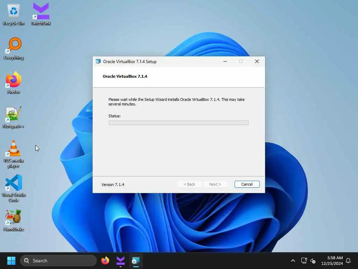Viewport: 358px width, 269px height.
Task: Select the Notepad++ desktop shortcut
Action: click(x=14, y=117)
